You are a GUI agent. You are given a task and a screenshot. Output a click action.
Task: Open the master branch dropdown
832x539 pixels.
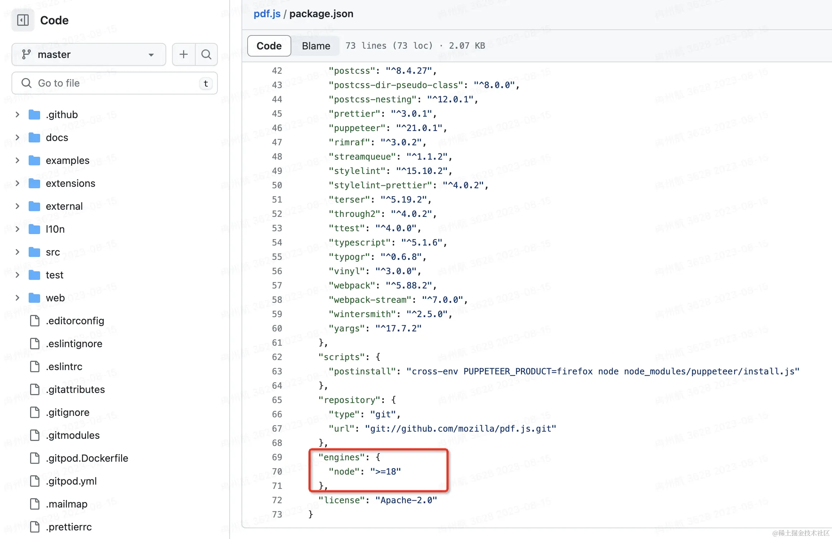(89, 54)
